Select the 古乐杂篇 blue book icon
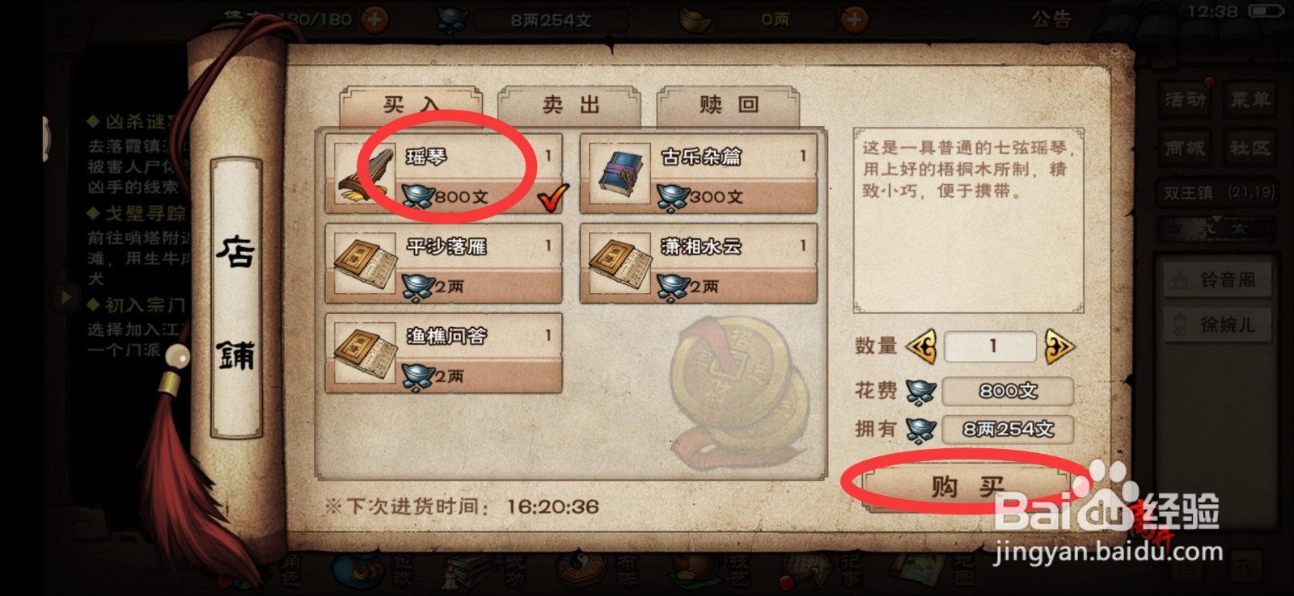 620,175
